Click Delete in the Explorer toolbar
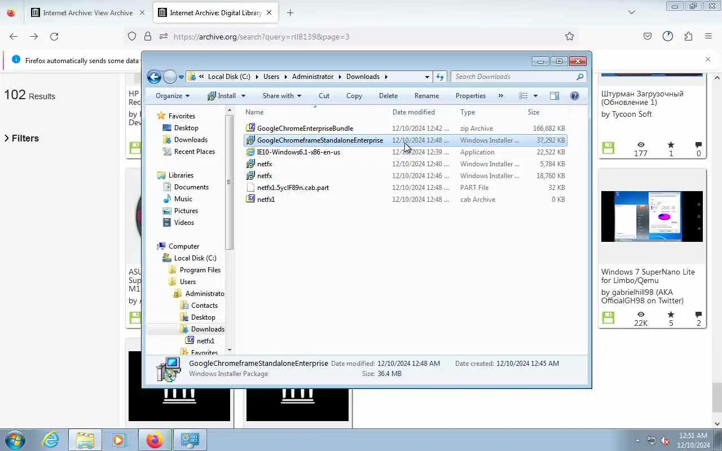The height and width of the screenshot is (451, 722). coord(388,96)
